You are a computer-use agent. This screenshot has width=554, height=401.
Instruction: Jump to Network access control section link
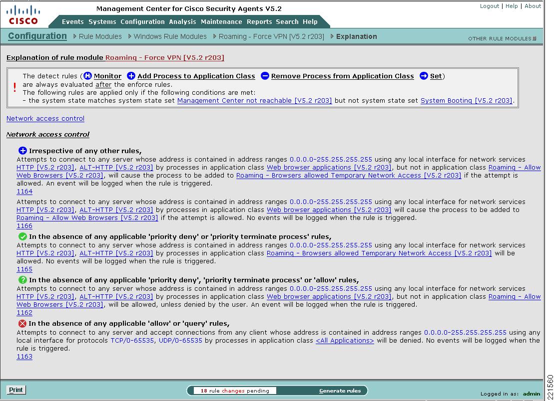[x=45, y=119]
